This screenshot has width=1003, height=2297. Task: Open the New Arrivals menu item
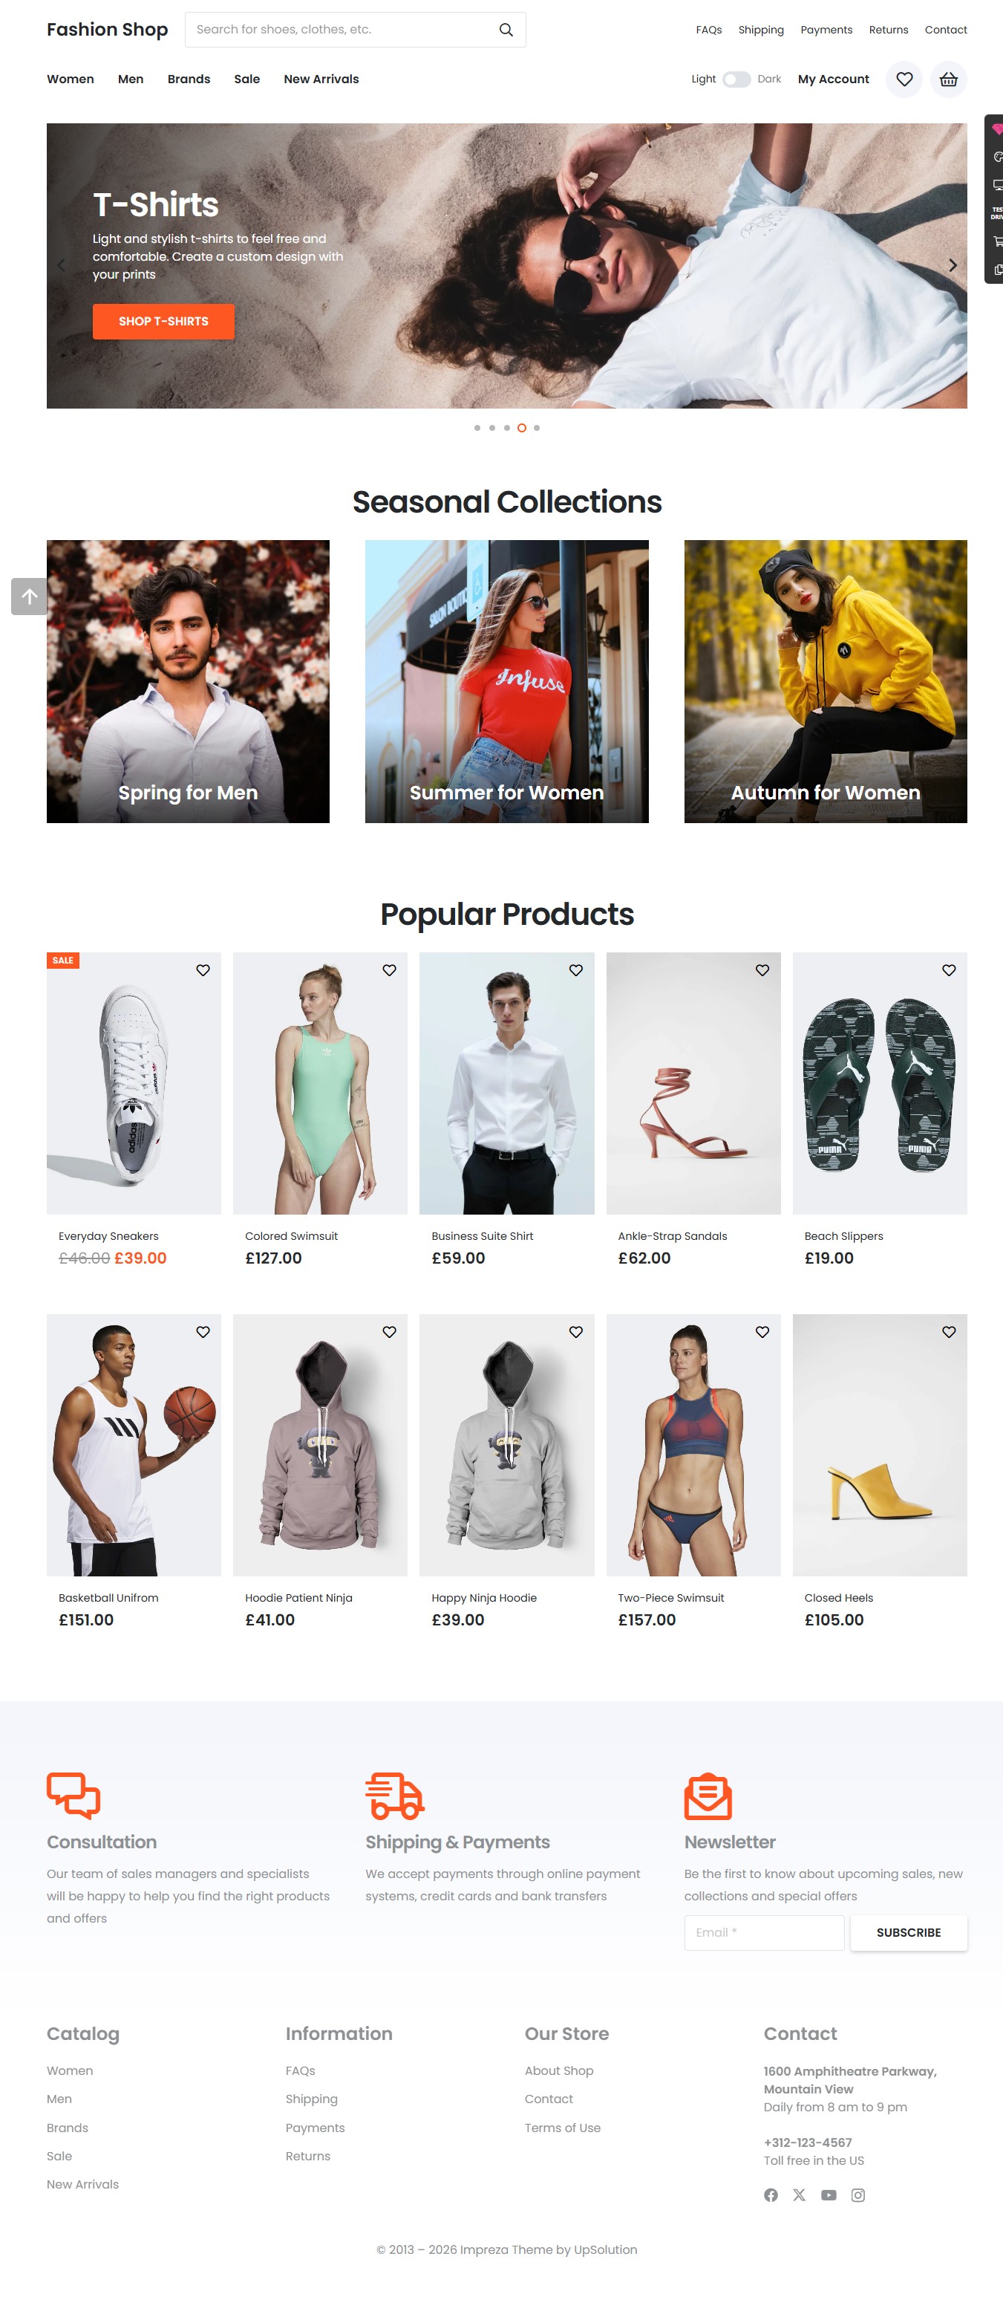click(x=321, y=79)
